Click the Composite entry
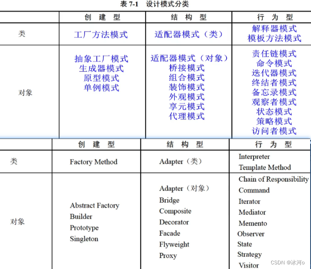The height and width of the screenshot is (269, 311). (x=175, y=211)
